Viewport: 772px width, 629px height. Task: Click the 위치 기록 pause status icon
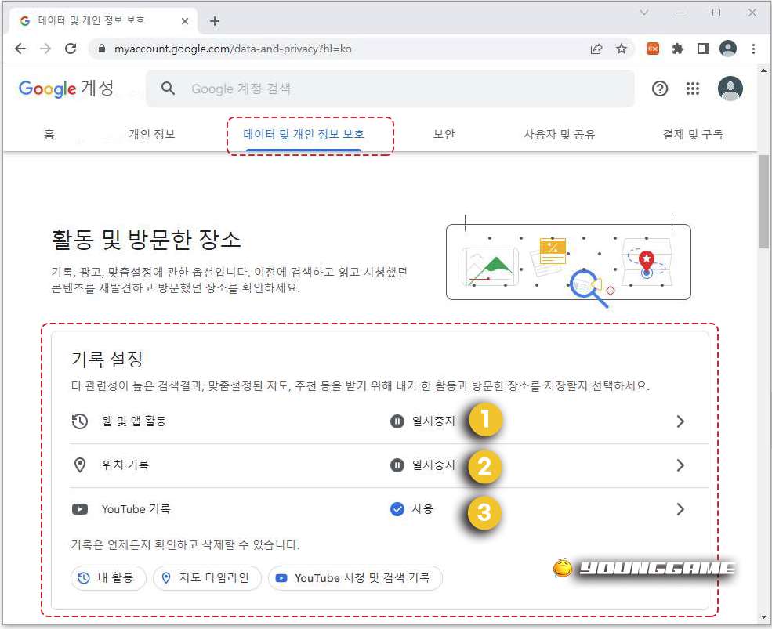(397, 465)
